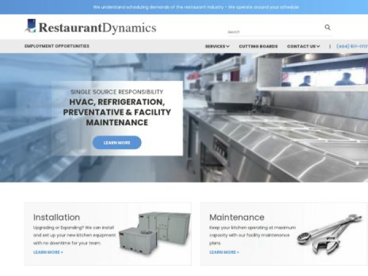This screenshot has height=276, width=368.
Task: Click the HVAC, Refrigeration headline
Action: [117, 112]
